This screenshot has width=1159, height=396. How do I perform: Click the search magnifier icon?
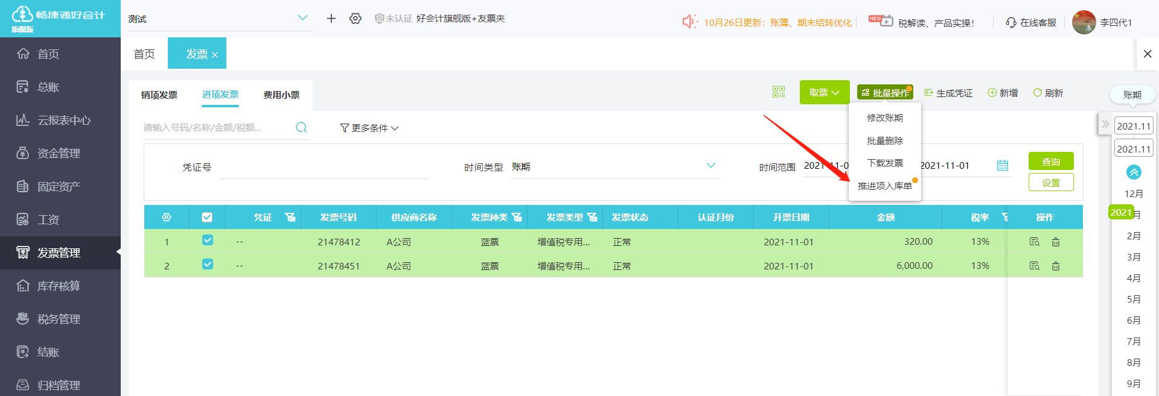(x=301, y=127)
